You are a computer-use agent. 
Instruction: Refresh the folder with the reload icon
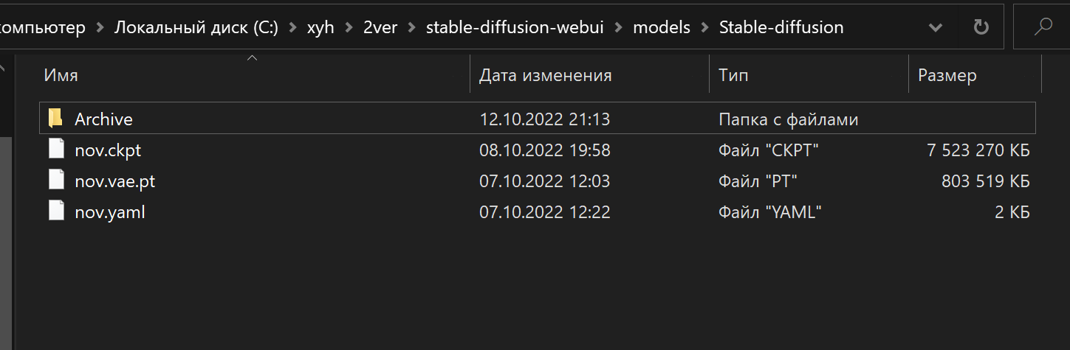coord(981,27)
